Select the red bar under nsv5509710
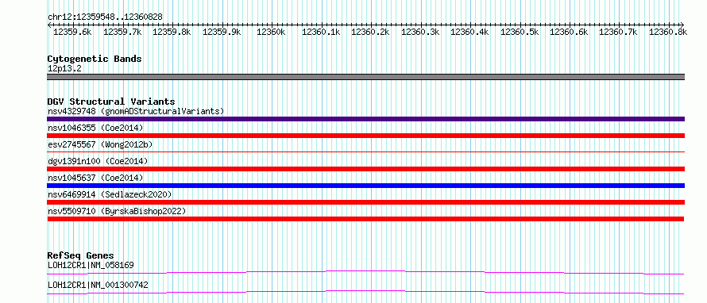Screen dimensions: 707x303 (365, 219)
